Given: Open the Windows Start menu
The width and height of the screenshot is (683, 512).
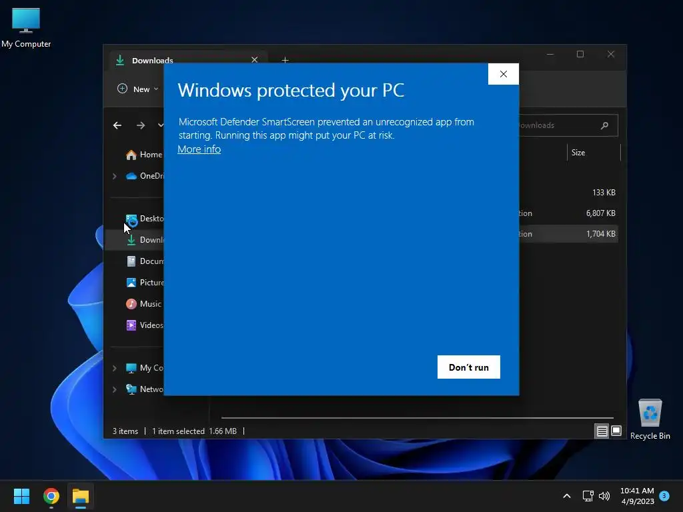Looking at the screenshot, I should coord(21,496).
